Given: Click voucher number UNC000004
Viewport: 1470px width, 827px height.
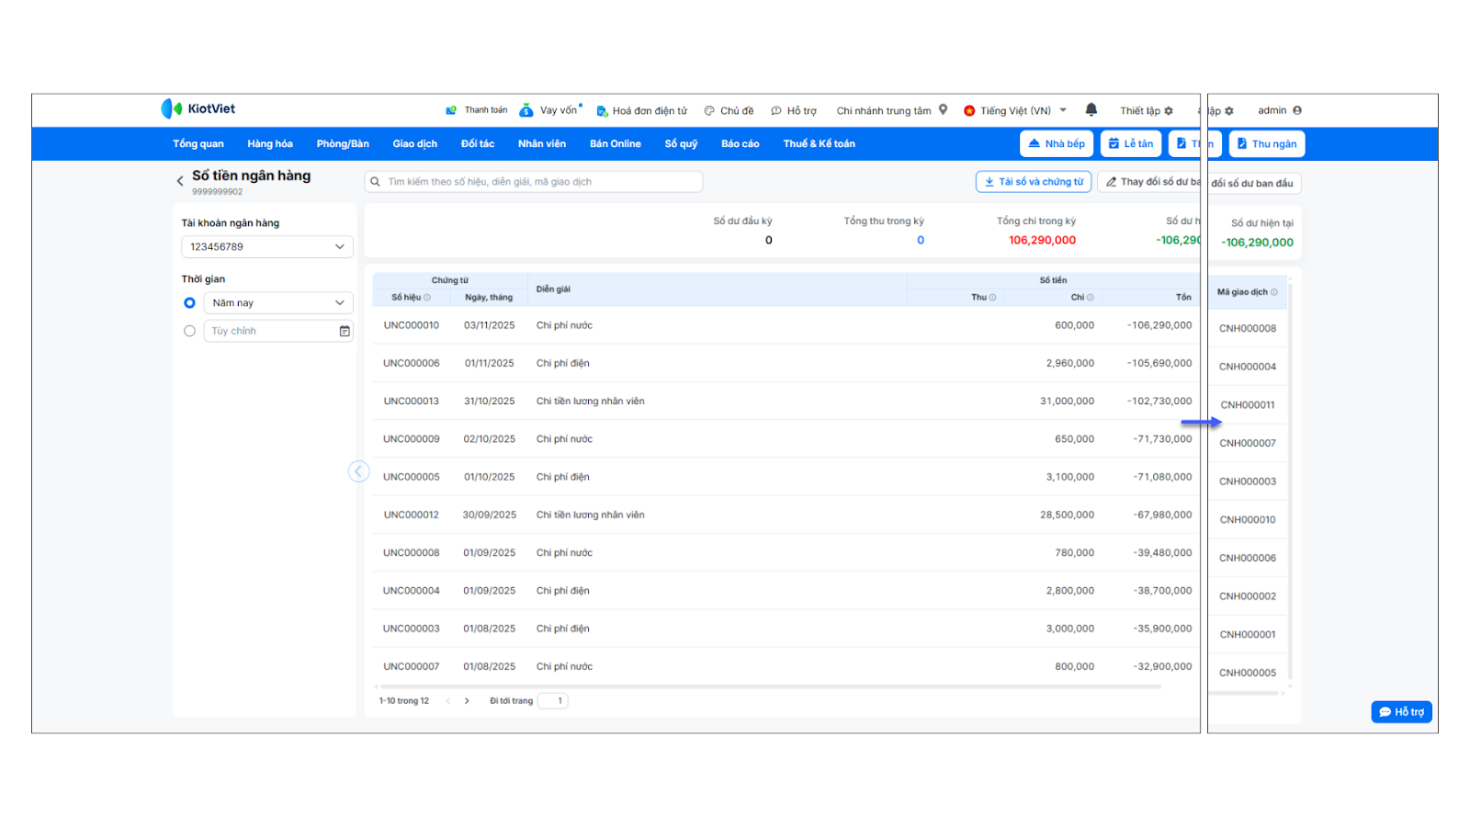Looking at the screenshot, I should point(412,591).
